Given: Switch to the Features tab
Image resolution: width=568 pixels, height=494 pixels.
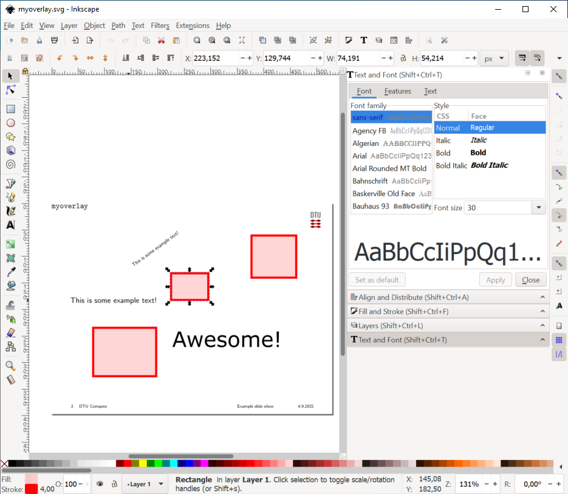Looking at the screenshot, I should tap(397, 91).
